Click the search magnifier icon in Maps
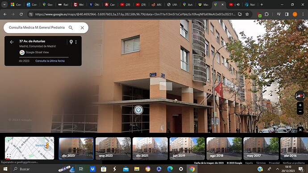This screenshot has width=308, height=173. (71, 28)
